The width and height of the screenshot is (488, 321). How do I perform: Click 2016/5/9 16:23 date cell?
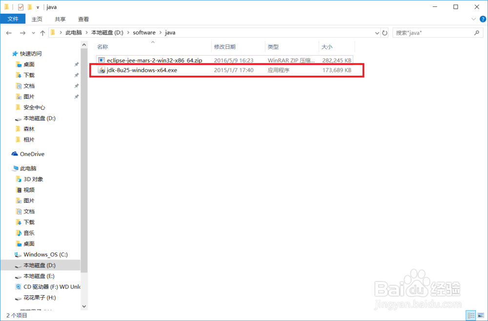click(234, 60)
